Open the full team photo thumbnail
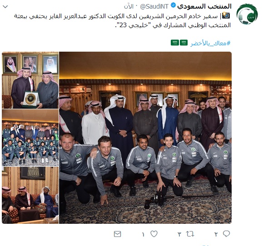 [30, 138]
